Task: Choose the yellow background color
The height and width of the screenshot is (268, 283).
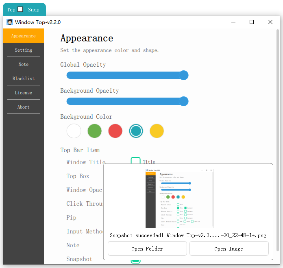Action: 157,131
